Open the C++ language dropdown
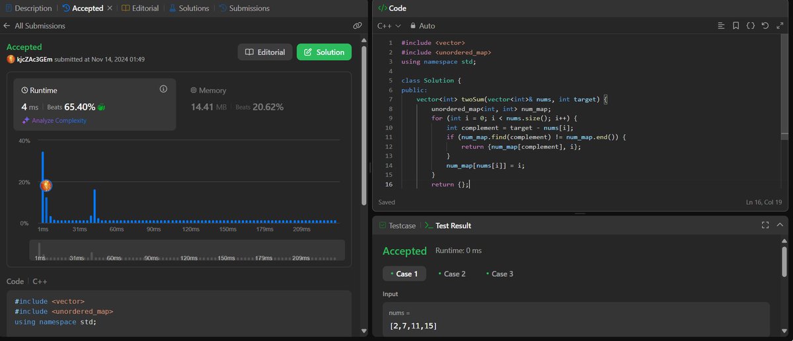Image resolution: width=793 pixels, height=341 pixels. (389, 26)
